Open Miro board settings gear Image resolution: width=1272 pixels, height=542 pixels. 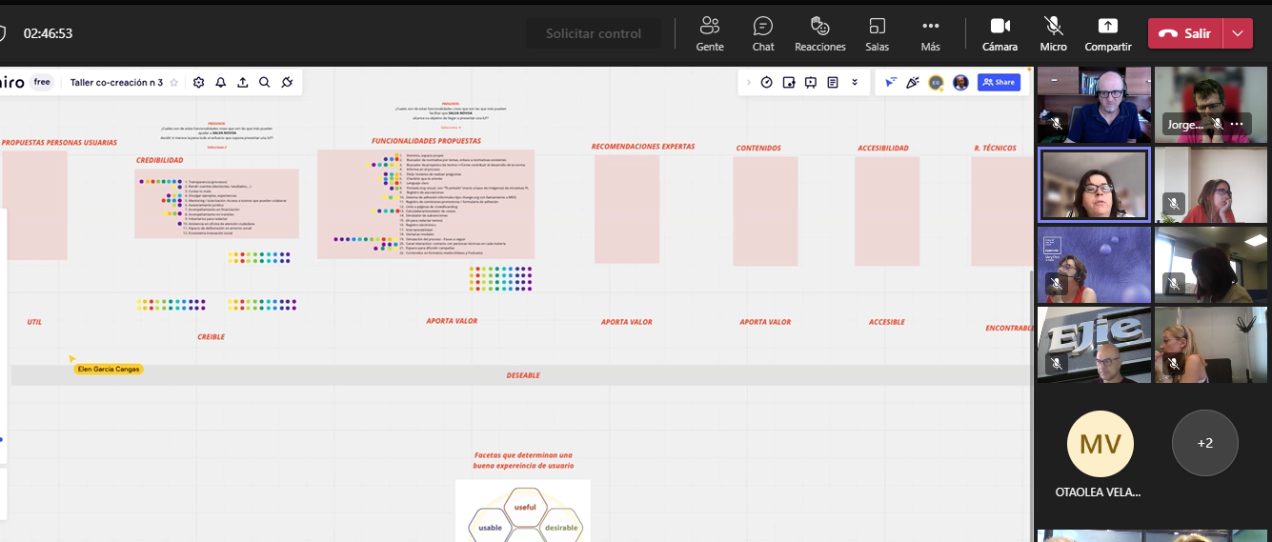198,83
